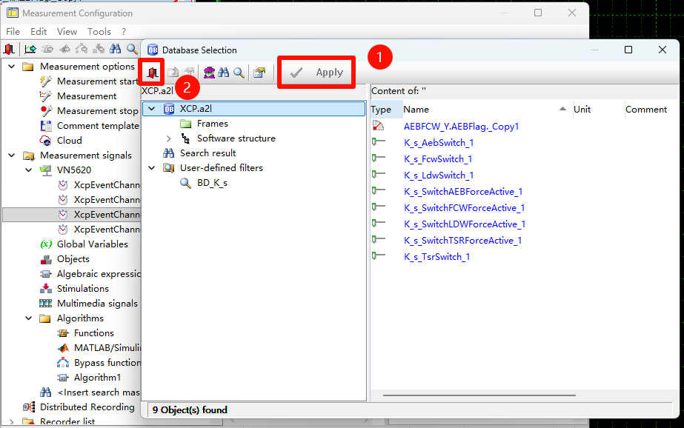Collapse the XCP.a2l database node
The height and width of the screenshot is (428, 684).
coord(152,109)
